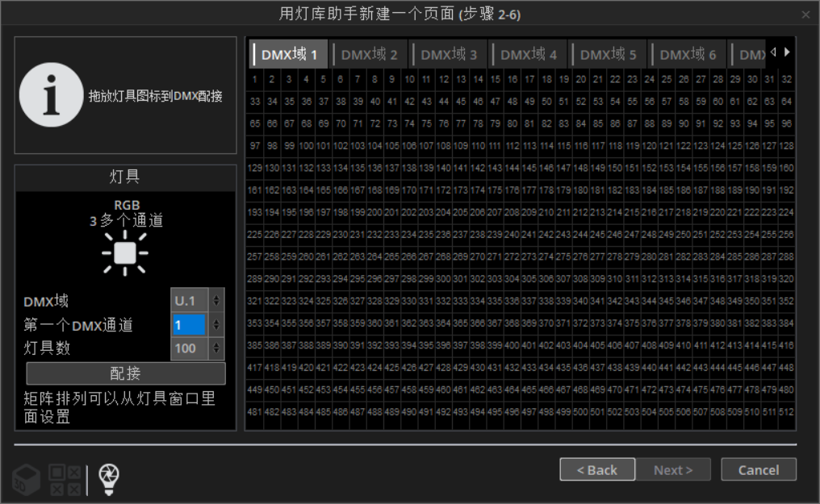Viewport: 820px width, 504px height.
Task: Cancel the wizard
Action: click(x=758, y=469)
